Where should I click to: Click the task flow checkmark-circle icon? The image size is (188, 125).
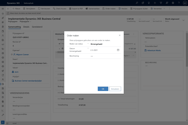click(143, 3)
